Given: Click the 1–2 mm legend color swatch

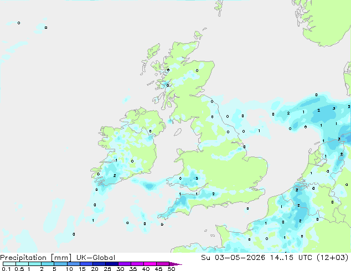Looking at the screenshot, I should click(x=35, y=264).
